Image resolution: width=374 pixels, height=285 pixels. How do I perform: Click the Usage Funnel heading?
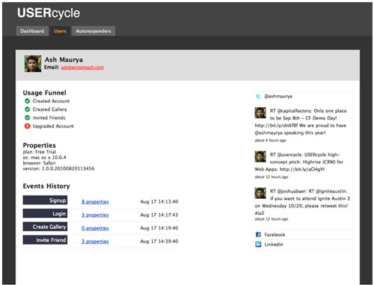44,92
